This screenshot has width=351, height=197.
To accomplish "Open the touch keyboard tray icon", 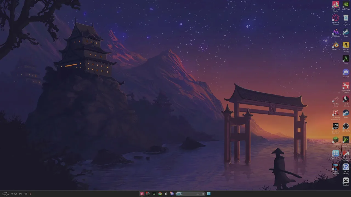I will pyautogui.click(x=26, y=194).
